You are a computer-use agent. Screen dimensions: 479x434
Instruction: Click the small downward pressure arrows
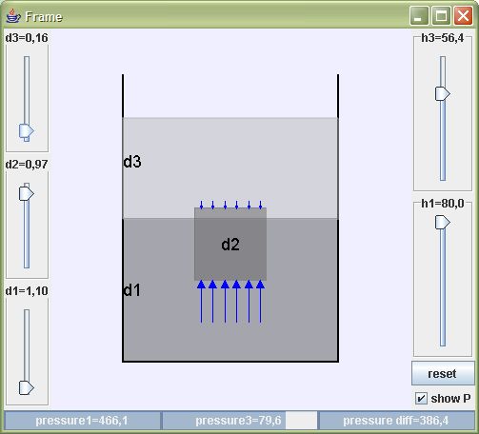click(230, 205)
